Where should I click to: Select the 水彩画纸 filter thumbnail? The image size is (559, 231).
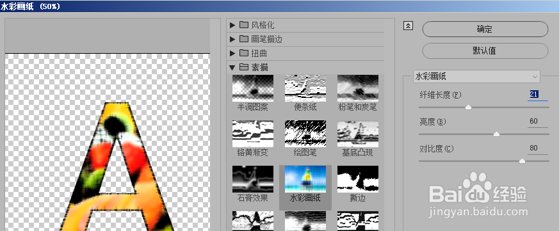coord(305,179)
